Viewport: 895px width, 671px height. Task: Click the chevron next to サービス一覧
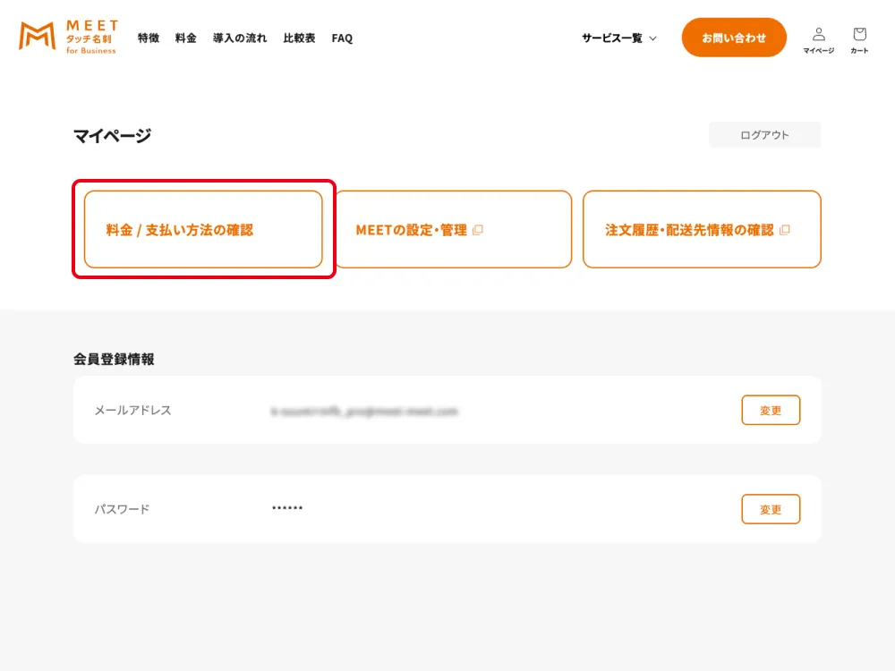[x=652, y=38]
